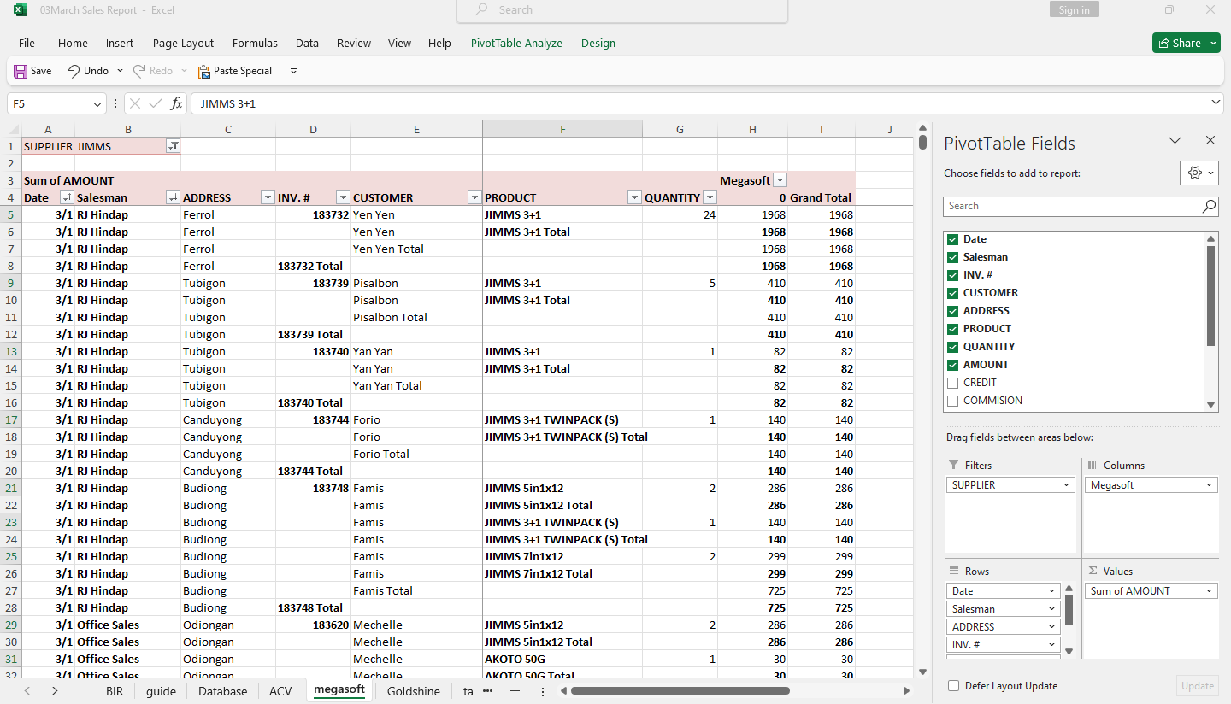Viewport: 1231px width, 704px height.
Task: Click the hidden sheet tabs ellipsis button
Action: coord(487,691)
